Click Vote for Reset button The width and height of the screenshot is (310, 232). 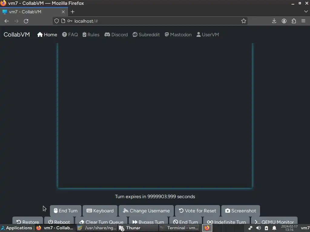[197, 211]
